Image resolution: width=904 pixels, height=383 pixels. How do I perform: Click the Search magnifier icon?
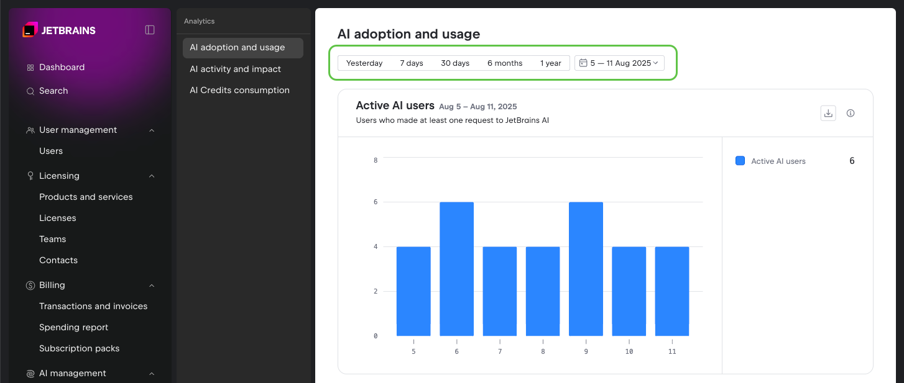pos(30,91)
